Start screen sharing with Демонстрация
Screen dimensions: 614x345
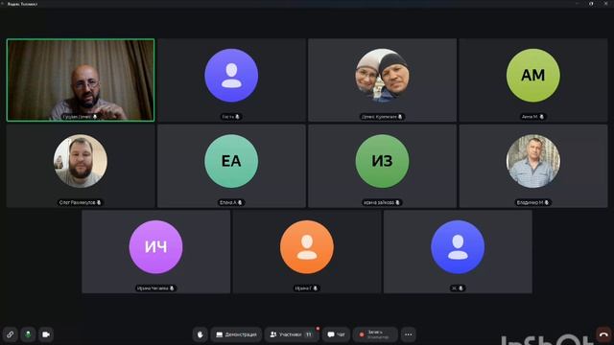tap(236, 334)
